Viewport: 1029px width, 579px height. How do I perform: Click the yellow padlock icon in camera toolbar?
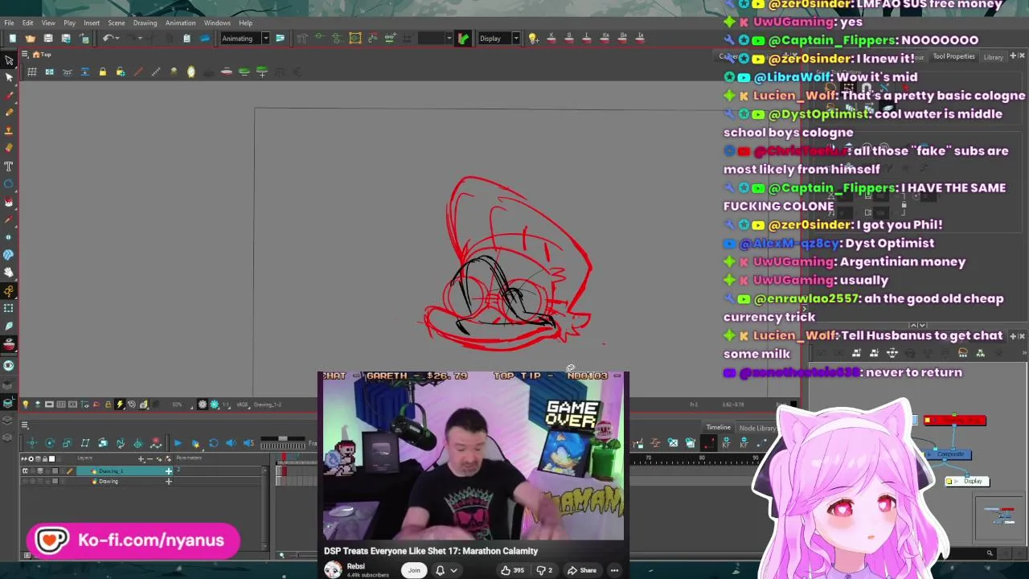pos(102,72)
